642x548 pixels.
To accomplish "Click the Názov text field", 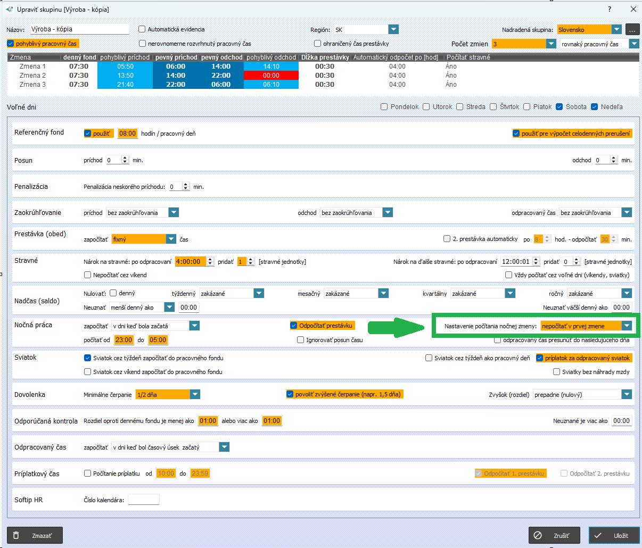I will pyautogui.click(x=79, y=29).
